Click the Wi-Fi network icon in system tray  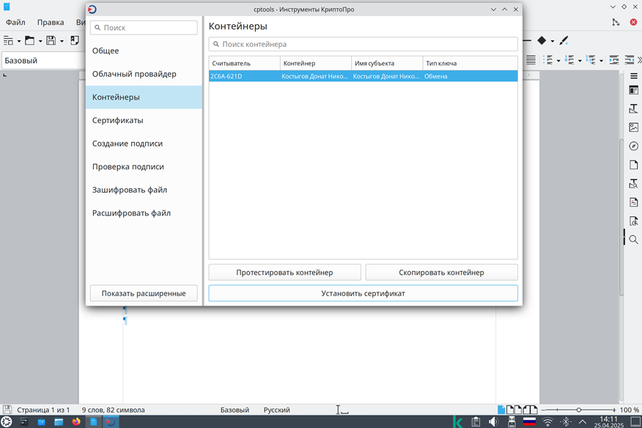547,421
